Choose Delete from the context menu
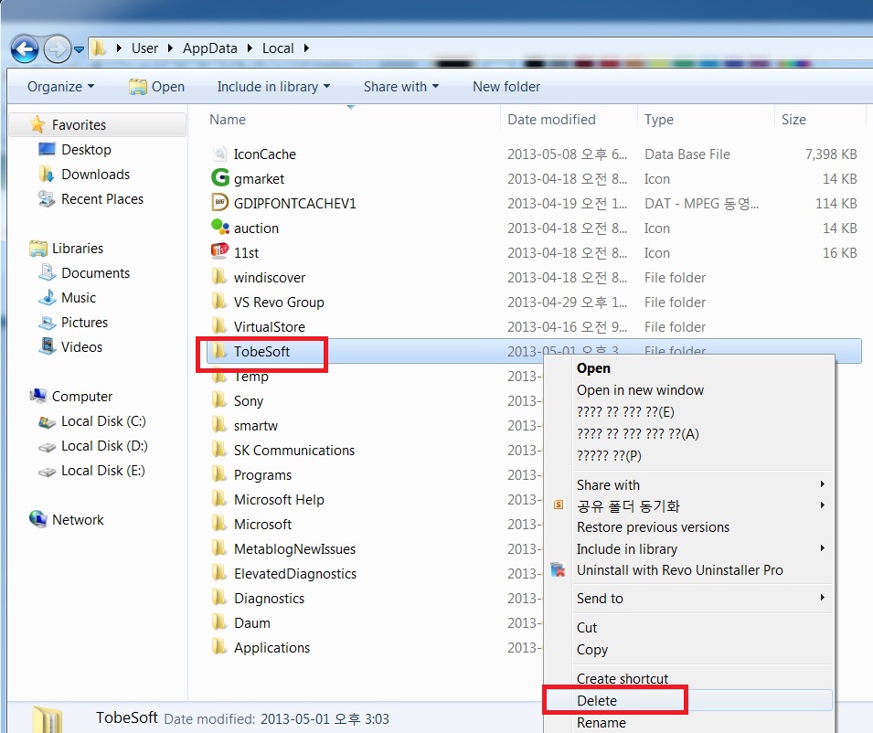The width and height of the screenshot is (873, 733). [597, 701]
